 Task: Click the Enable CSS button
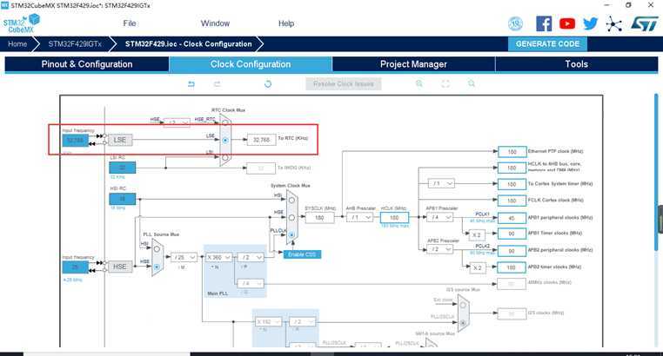pyautogui.click(x=302, y=254)
